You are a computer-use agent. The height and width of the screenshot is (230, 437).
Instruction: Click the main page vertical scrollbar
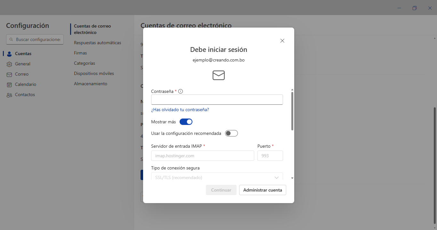(434, 166)
